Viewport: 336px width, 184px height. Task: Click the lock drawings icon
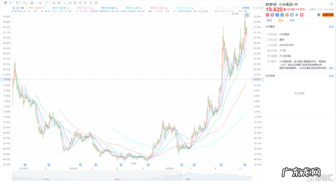pos(75,3)
